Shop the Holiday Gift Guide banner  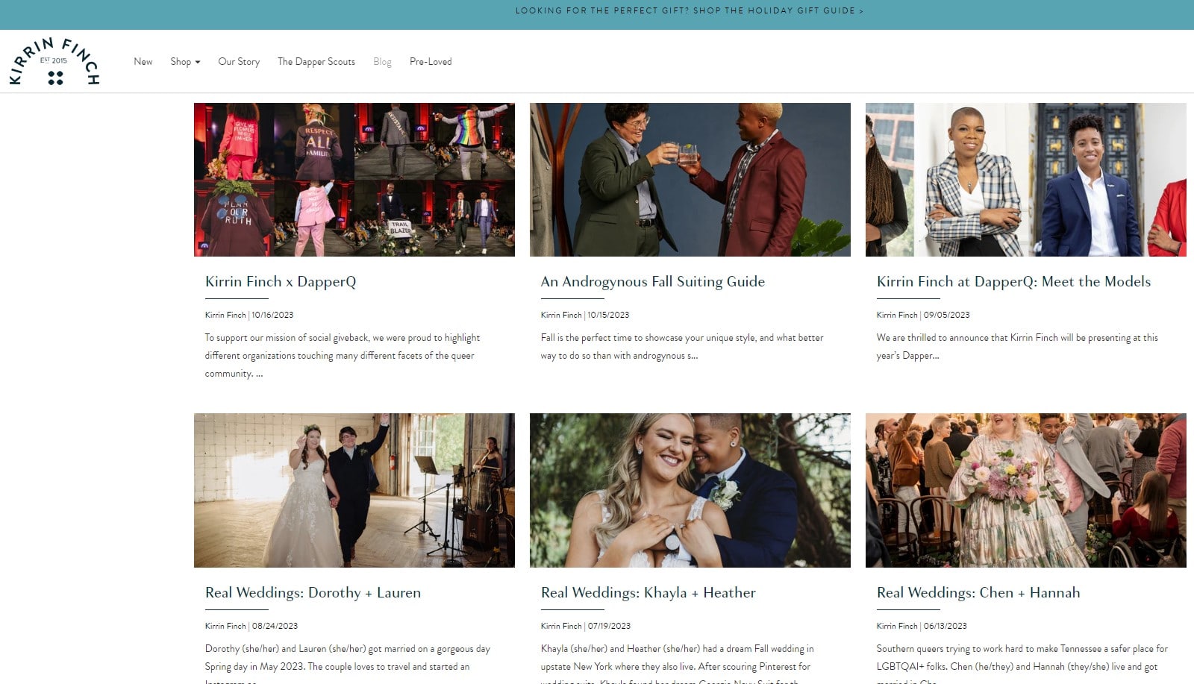coord(689,11)
